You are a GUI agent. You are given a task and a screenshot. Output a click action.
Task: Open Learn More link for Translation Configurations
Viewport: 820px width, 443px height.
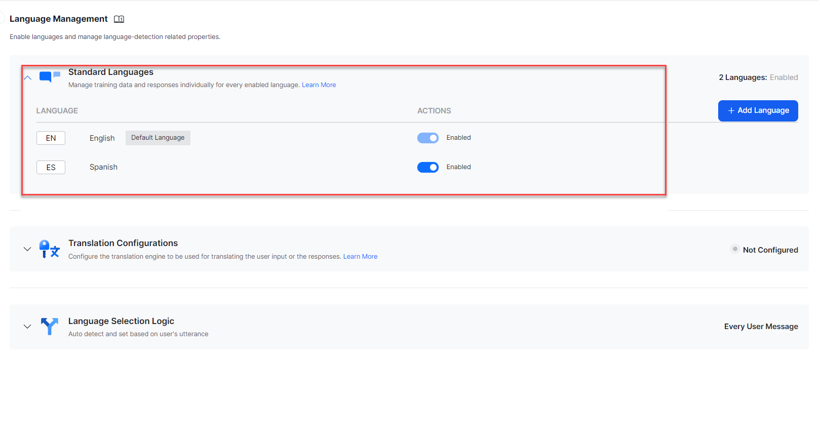point(360,257)
